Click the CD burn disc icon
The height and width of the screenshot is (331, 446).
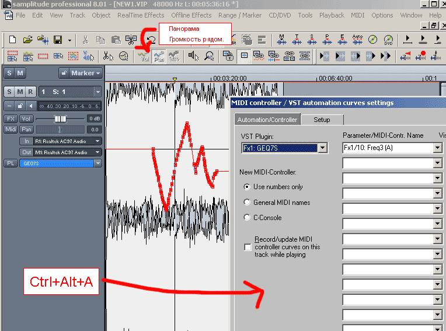coord(372,40)
